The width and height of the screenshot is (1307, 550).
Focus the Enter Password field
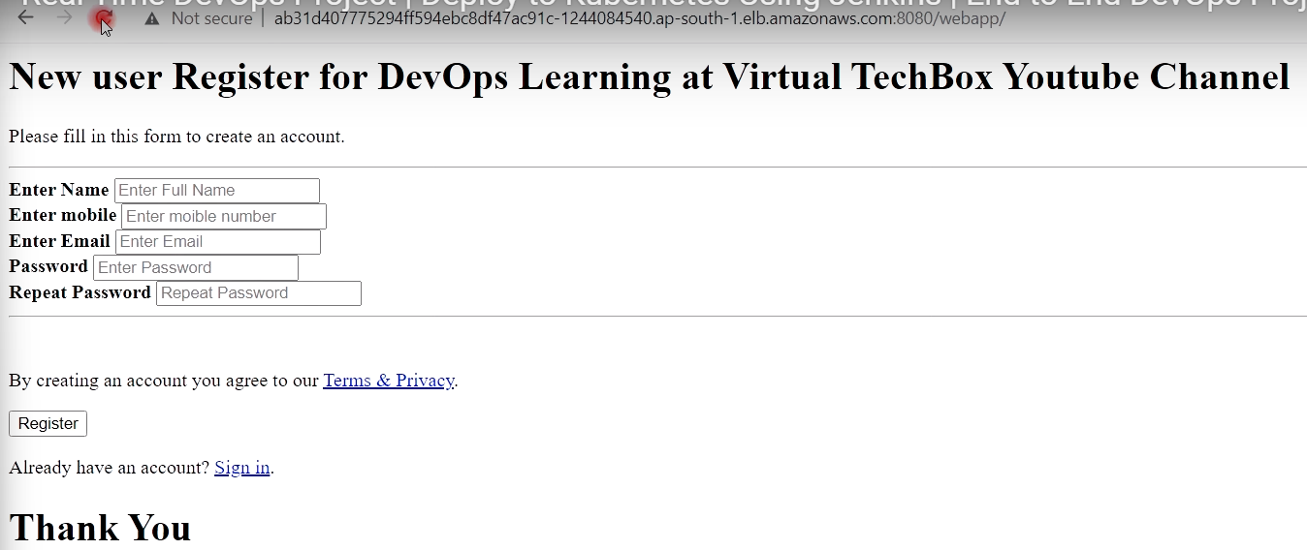pos(196,267)
